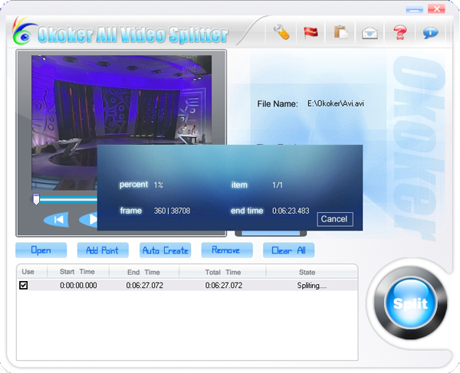This screenshot has height=373, width=460.
Task: Click the Auto Create button
Action: tap(165, 250)
